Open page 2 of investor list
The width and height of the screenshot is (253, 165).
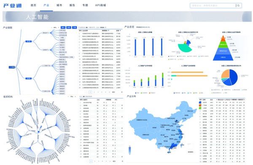click(x=94, y=161)
